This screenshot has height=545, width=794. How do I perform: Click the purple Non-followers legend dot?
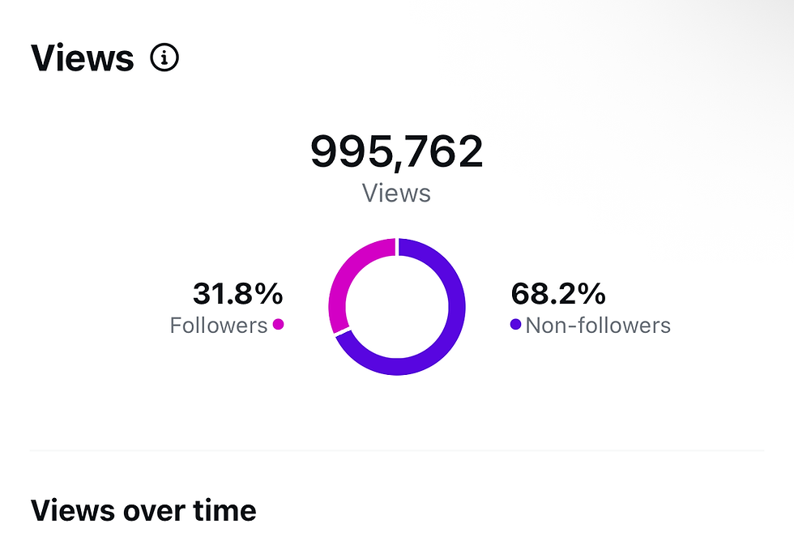[515, 325]
